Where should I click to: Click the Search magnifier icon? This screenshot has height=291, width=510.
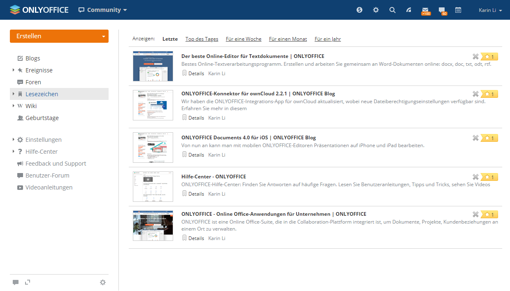point(392,10)
